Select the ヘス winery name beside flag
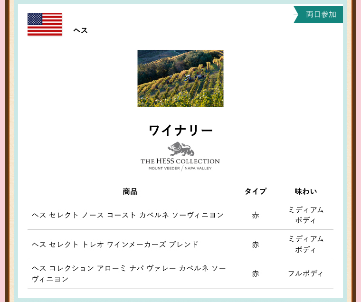Image resolution: width=361 pixels, height=302 pixels. [x=80, y=30]
